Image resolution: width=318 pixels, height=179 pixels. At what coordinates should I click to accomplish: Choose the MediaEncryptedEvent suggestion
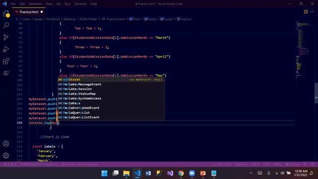click(x=111, y=108)
